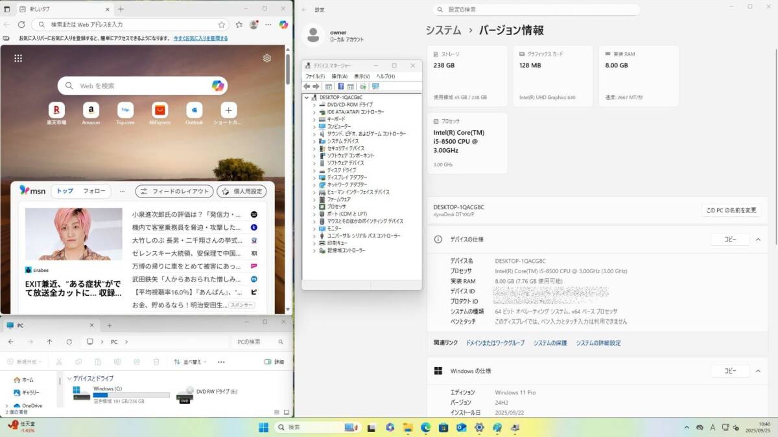The width and height of the screenshot is (778, 437).
Task: Open ヘルプ(H) menu in Device Manager
Action: (x=386, y=76)
